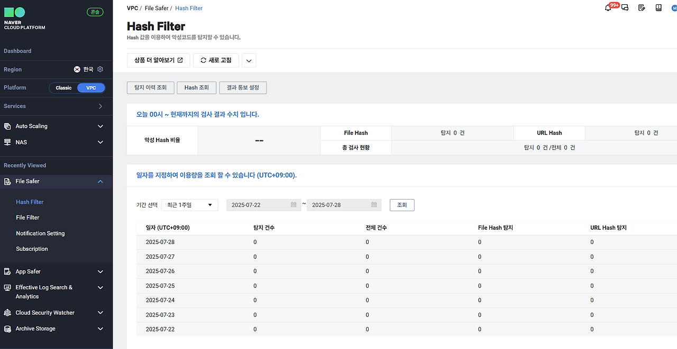Click the Korea flag region icon
Screen dimensions: 677x349
(77, 69)
